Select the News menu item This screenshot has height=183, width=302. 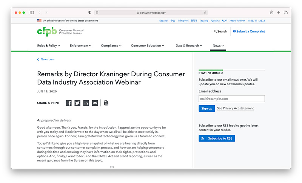pos(218,46)
